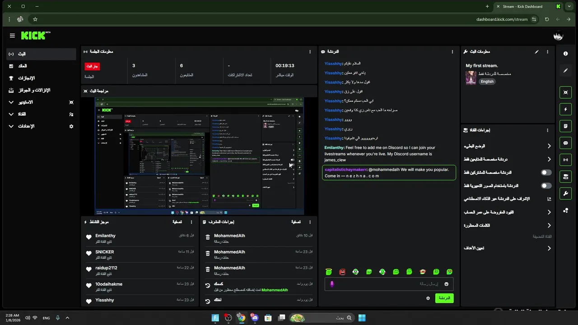Screen dimensions: 578x325
Task: Expand القناة in the left sidebar
Action: click(x=41, y=114)
